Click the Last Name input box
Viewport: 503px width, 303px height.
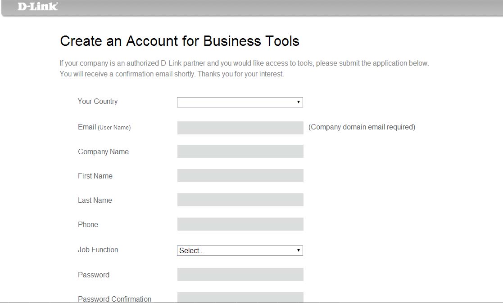point(240,200)
